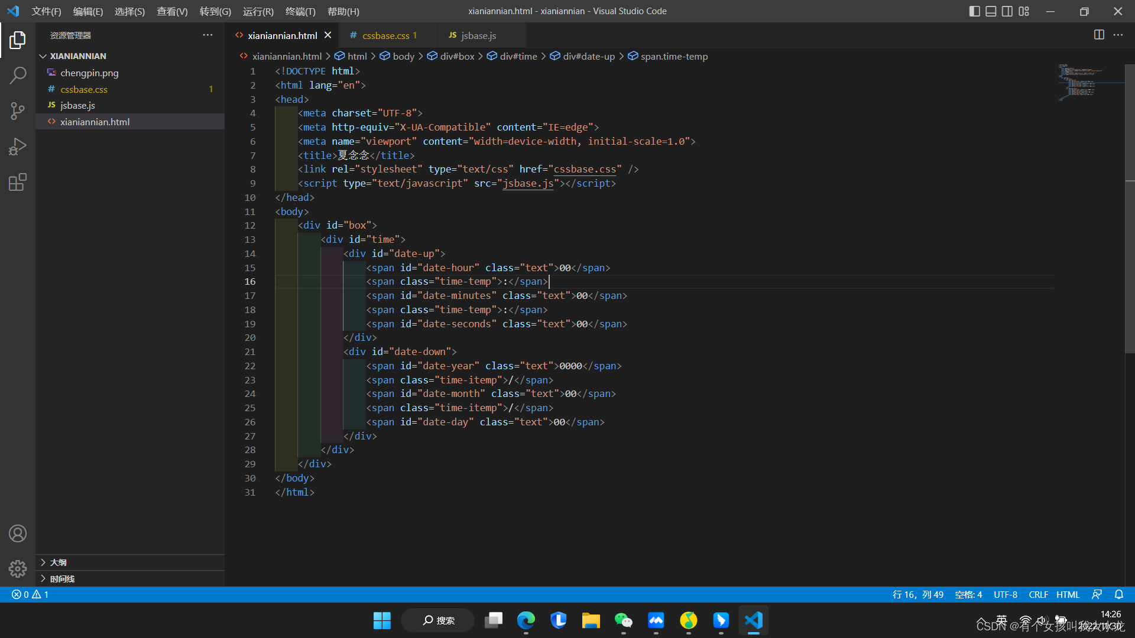Open the Manage gear settings icon
Screen dimensions: 1135x638
click(x=18, y=569)
